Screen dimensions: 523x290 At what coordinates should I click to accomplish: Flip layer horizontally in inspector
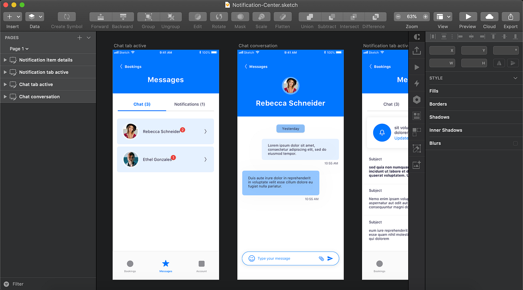(500, 63)
